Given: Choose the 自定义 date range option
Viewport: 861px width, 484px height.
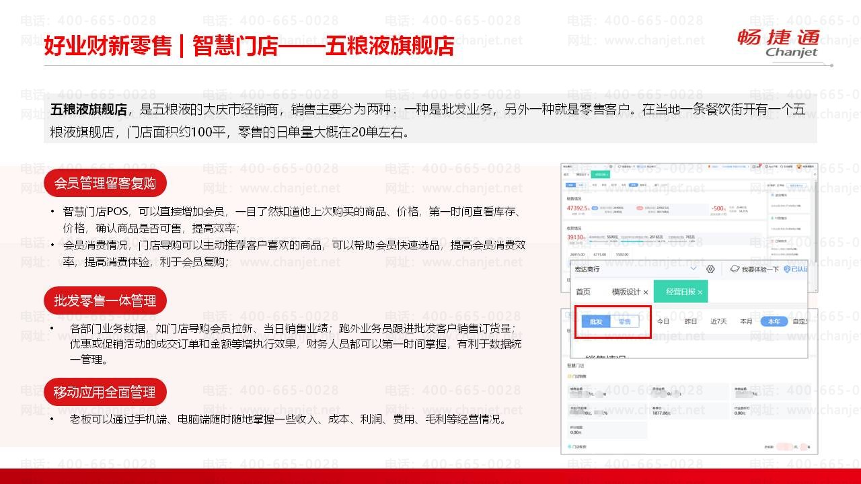Looking at the screenshot, I should [x=800, y=321].
